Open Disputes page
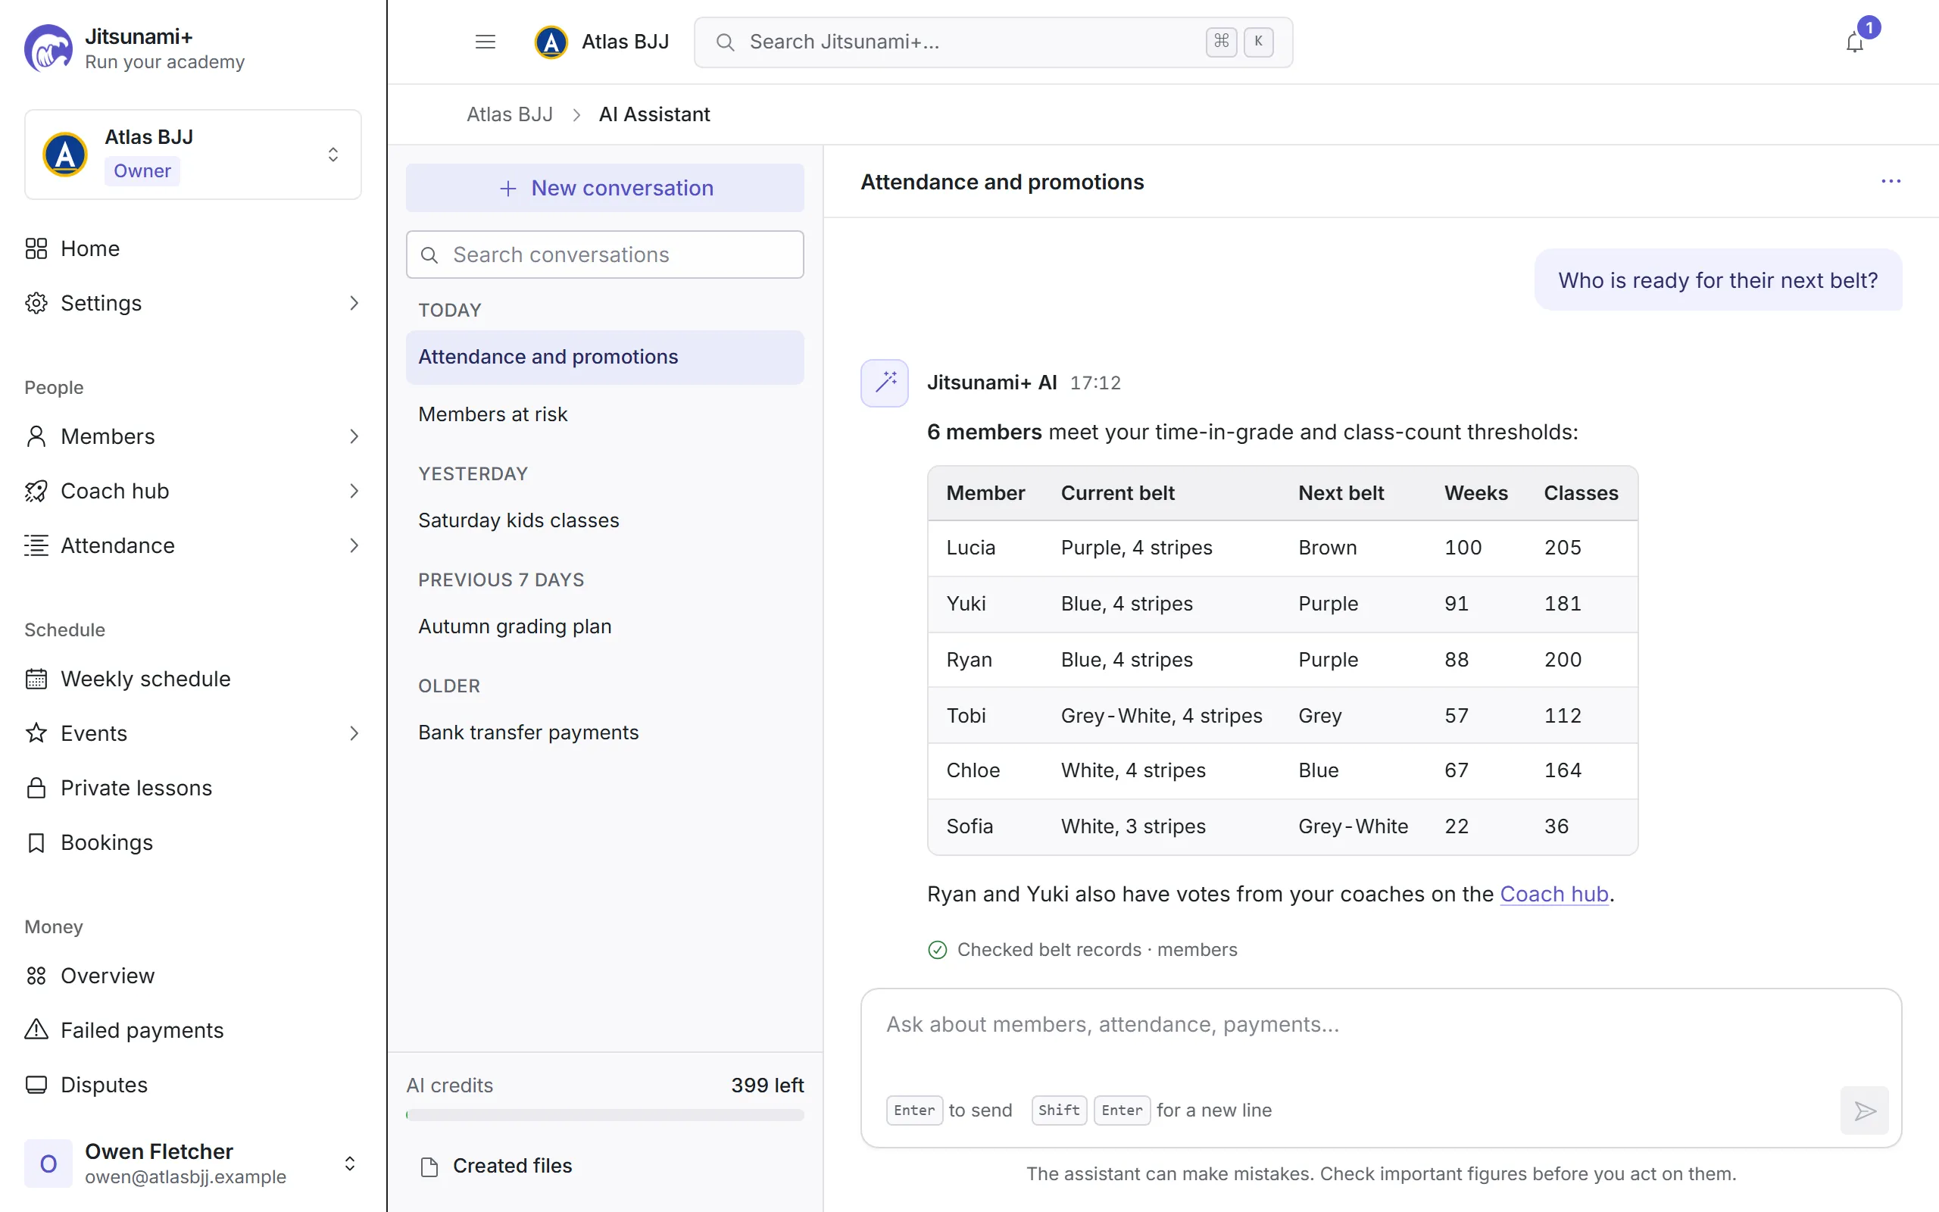 pos(193,1085)
